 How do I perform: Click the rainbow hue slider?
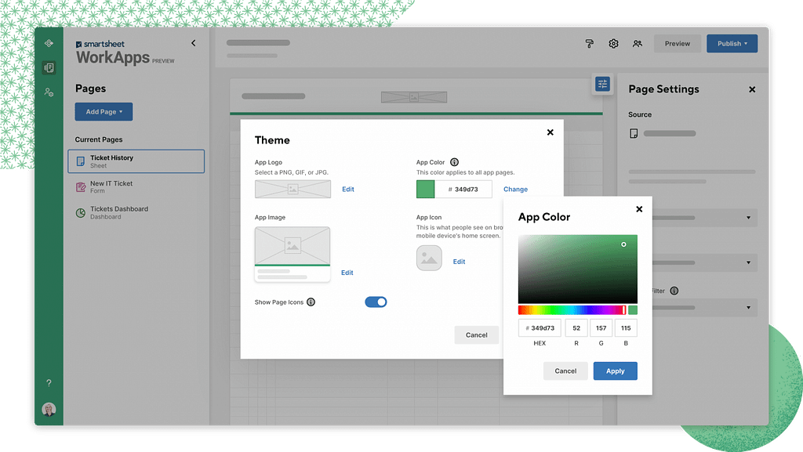point(572,310)
